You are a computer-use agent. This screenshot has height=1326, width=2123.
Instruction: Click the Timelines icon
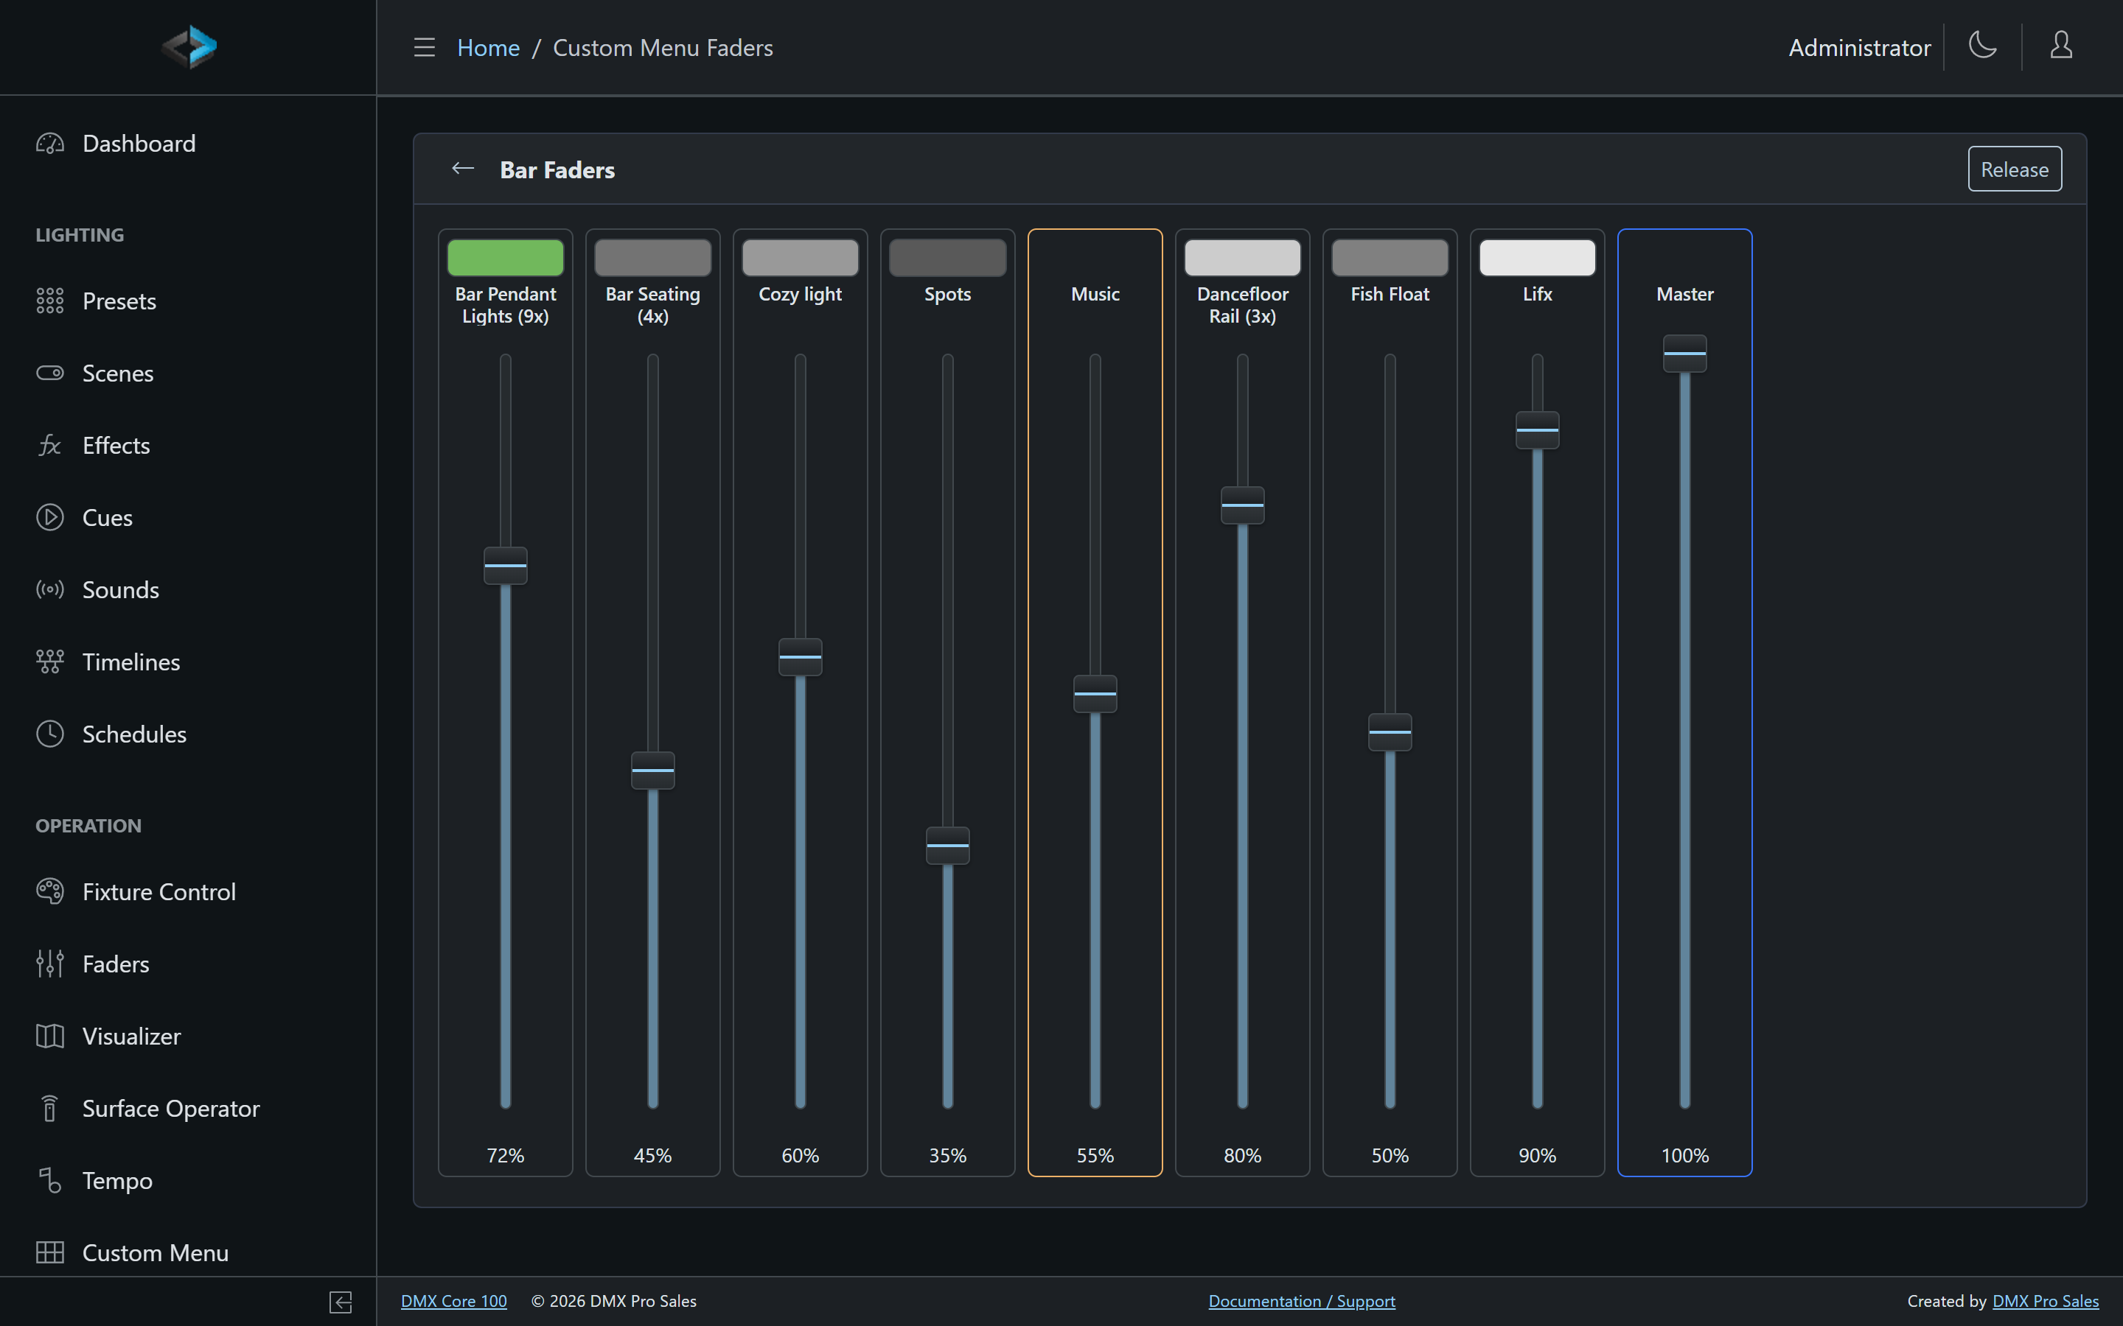pyautogui.click(x=50, y=662)
